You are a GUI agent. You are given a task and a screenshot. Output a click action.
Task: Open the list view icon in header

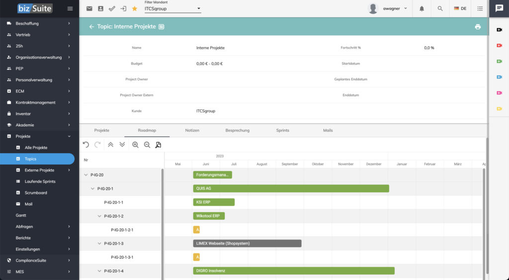tap(480, 9)
